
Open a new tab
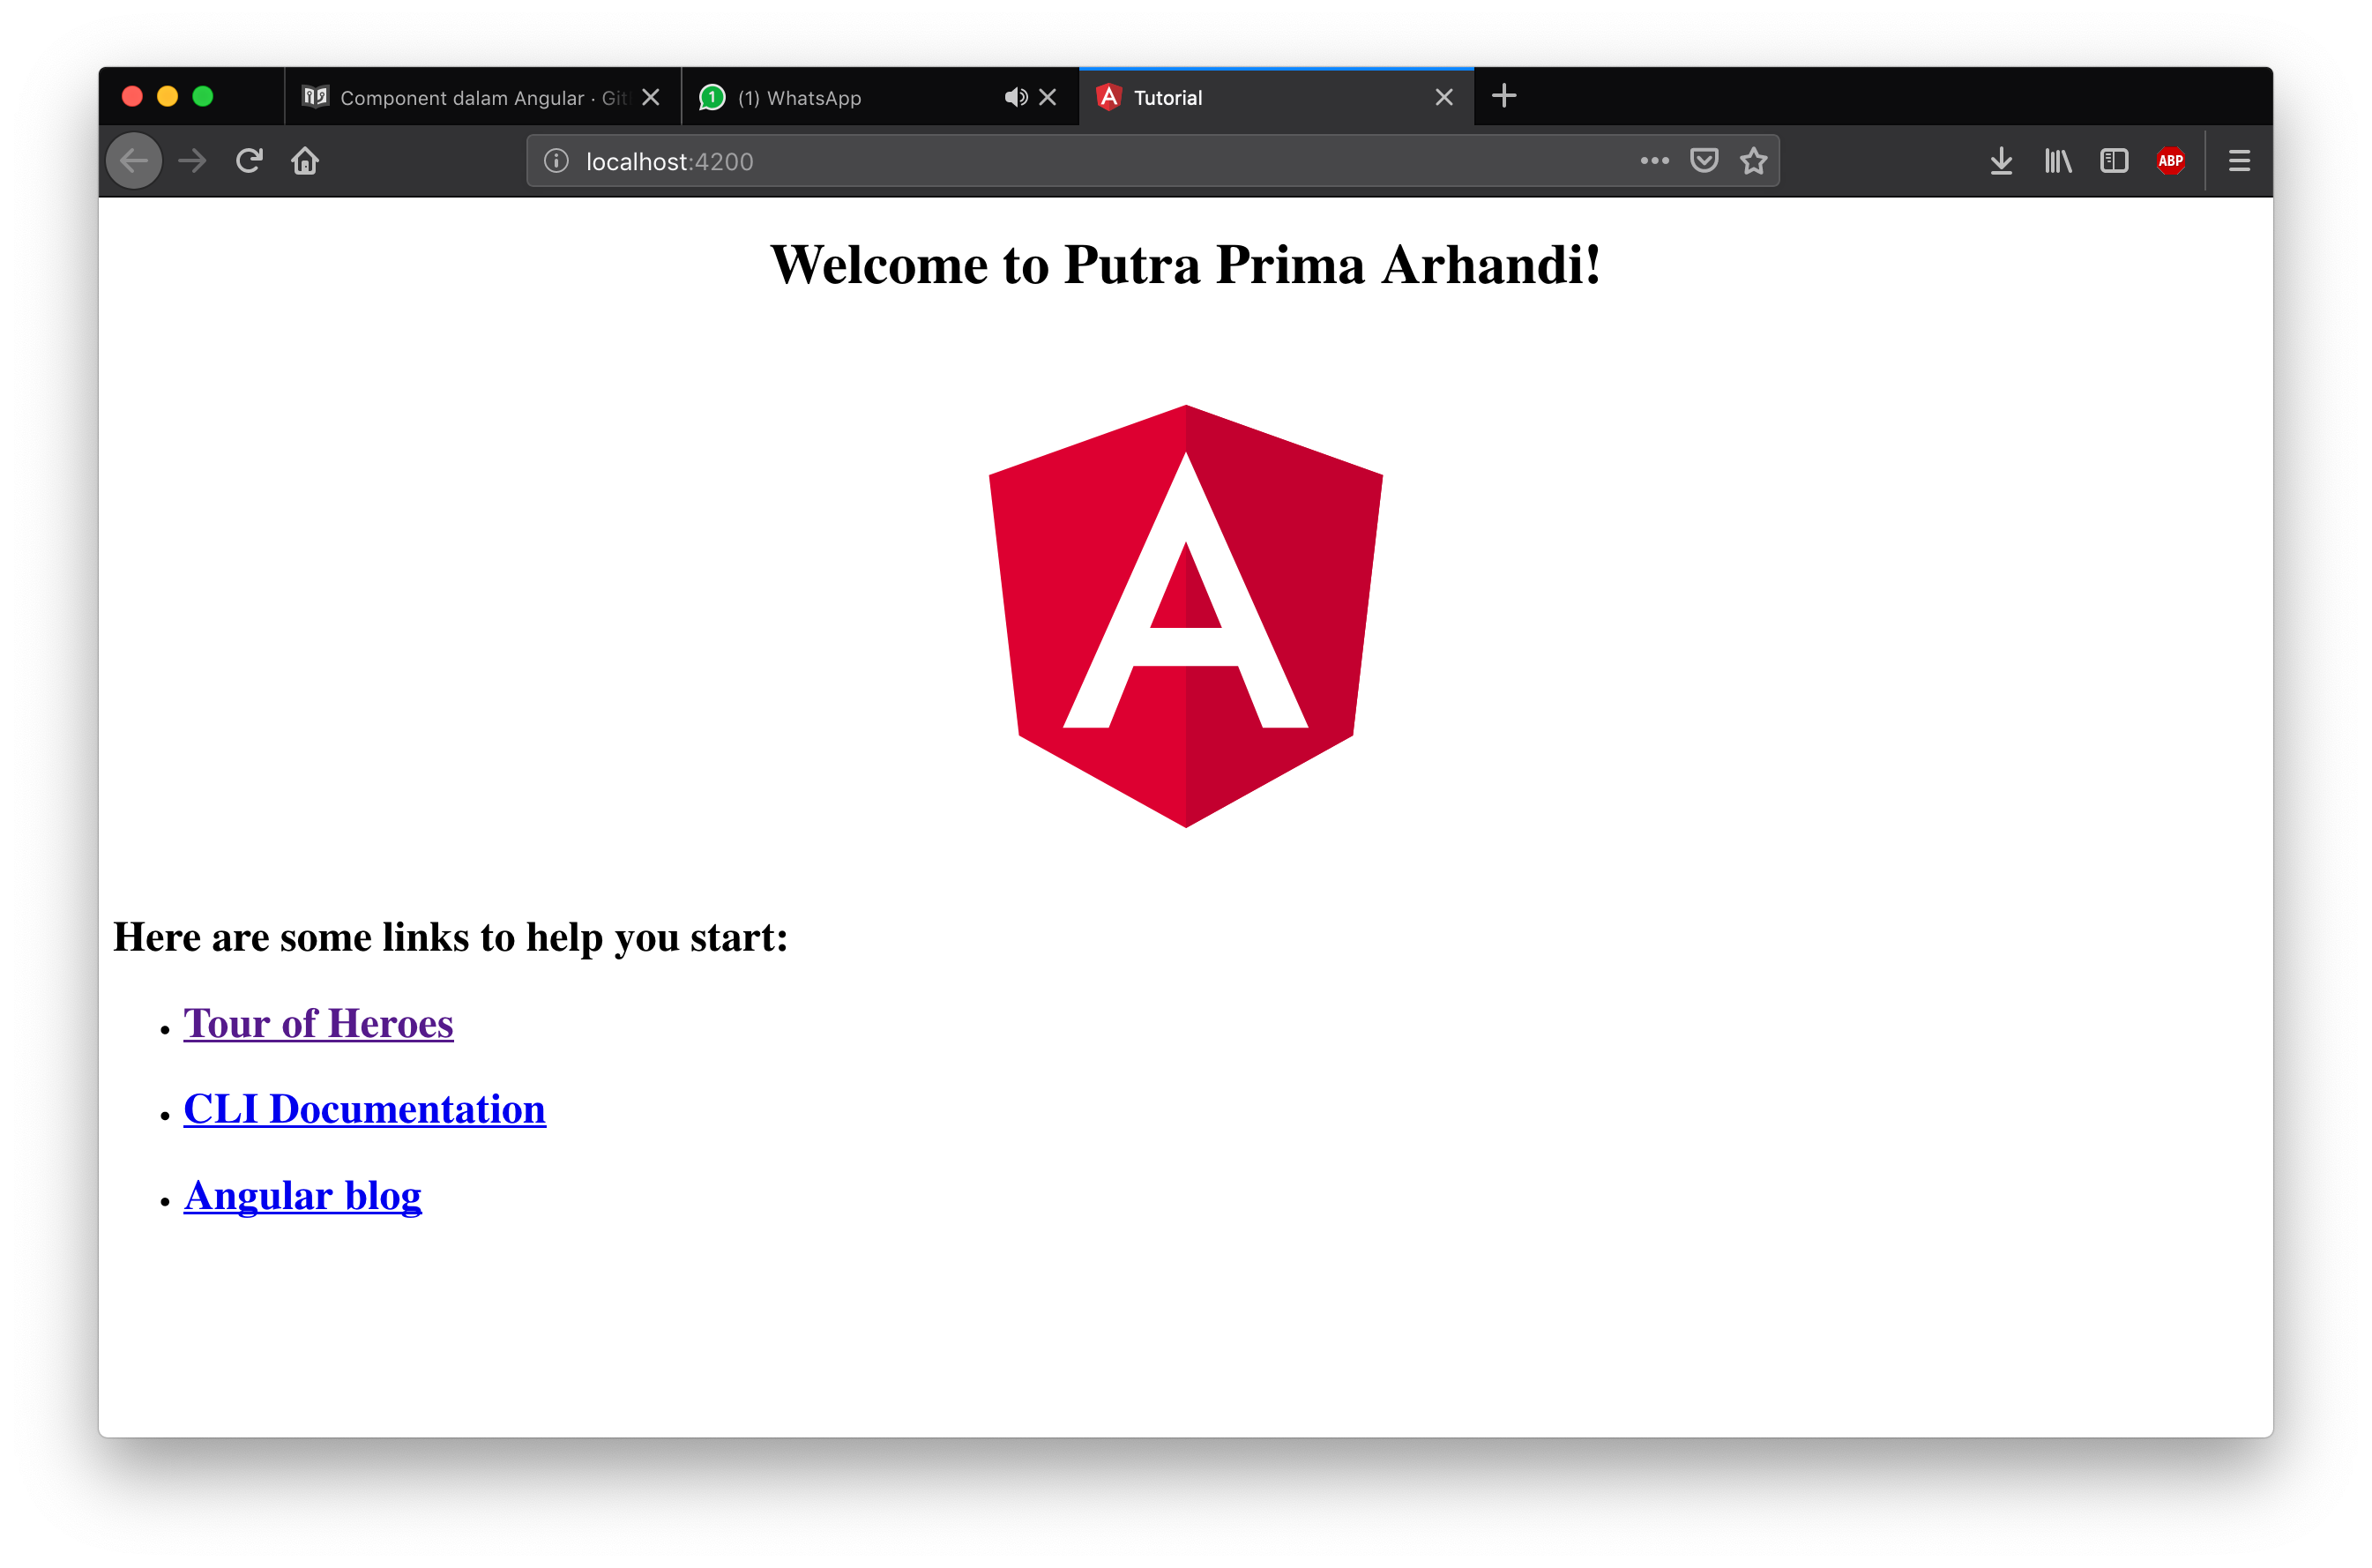pos(1503,96)
